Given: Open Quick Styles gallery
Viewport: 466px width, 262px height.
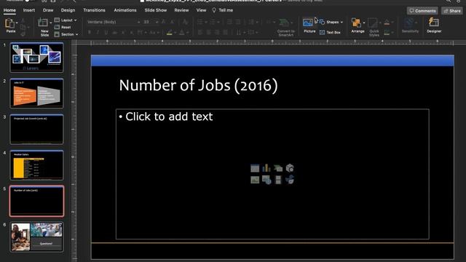Looking at the screenshot, I should click(x=374, y=27).
